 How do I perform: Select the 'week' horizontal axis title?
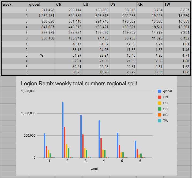[x=95, y=169]
